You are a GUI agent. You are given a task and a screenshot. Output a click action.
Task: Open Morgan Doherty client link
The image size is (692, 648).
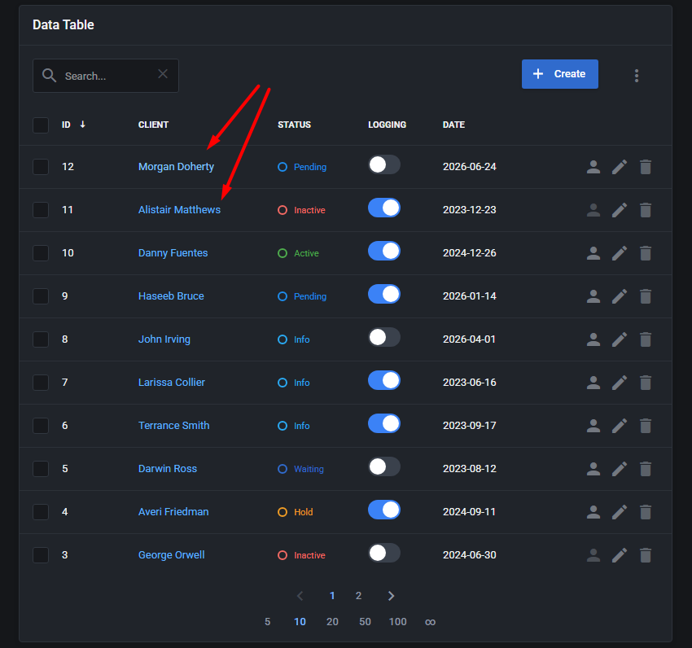(176, 167)
